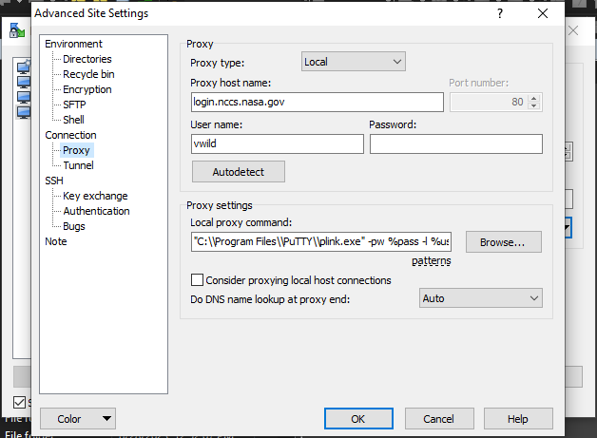Viewport: 597px width, 438px height.
Task: Select Recycle bin tree item
Action: [x=88, y=74]
